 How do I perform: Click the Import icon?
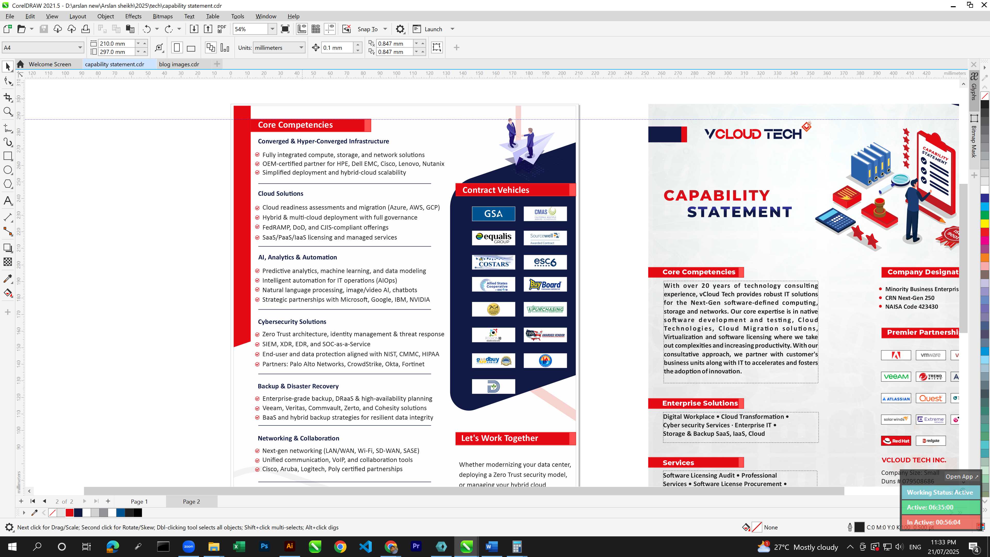pos(194,29)
